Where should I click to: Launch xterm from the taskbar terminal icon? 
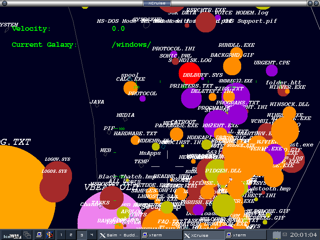coord(39,235)
